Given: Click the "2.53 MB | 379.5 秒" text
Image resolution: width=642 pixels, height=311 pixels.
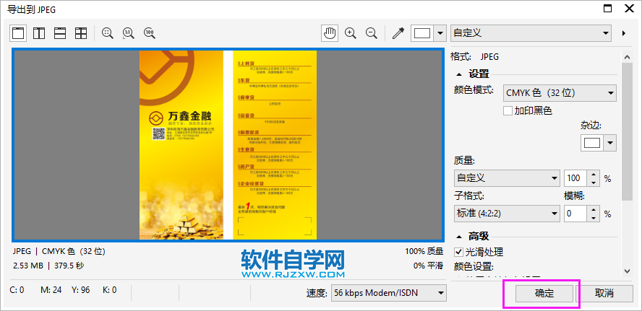Looking at the screenshot, I should [48, 266].
